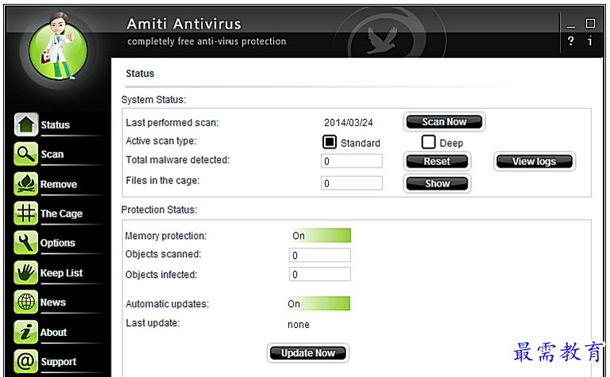610x377 pixels.
Task: Click the Update Now button
Action: point(307,353)
